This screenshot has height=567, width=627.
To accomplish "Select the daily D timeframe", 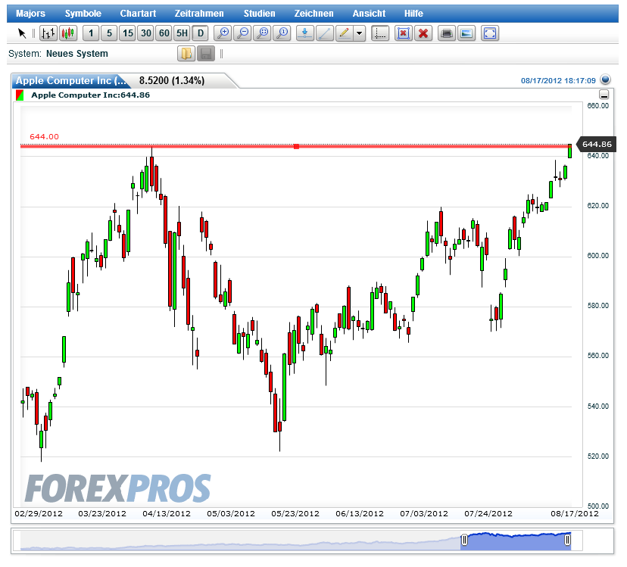I will (x=201, y=33).
